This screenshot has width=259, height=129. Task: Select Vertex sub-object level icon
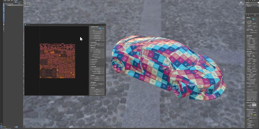click(248, 19)
